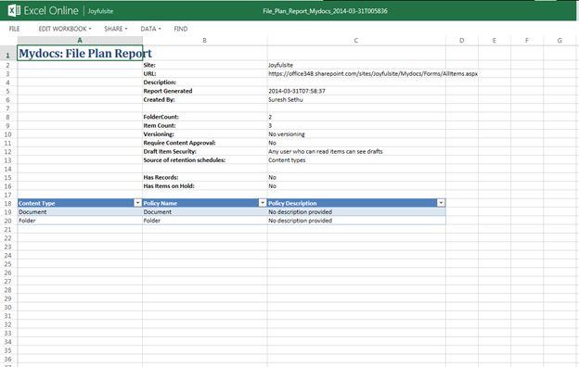Select column F header
Viewport: 579px width, 367px height.
[x=527, y=41]
